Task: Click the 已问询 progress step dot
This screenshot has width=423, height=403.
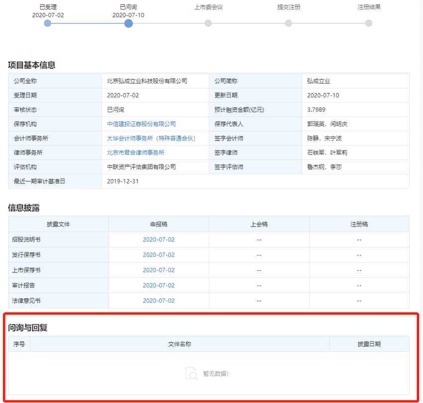Action: coord(128,23)
